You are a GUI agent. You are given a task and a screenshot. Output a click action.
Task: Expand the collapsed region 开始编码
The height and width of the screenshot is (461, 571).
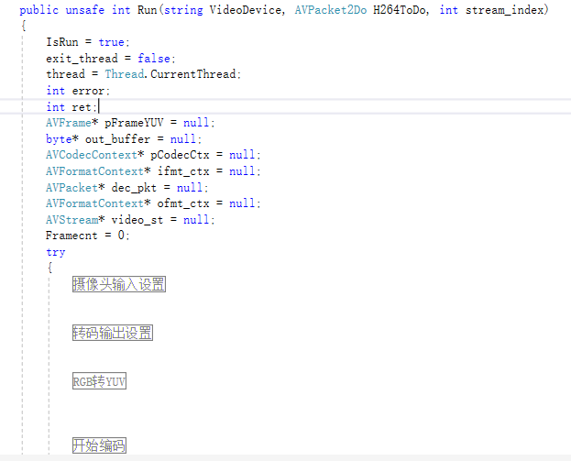pyautogui.click(x=99, y=445)
